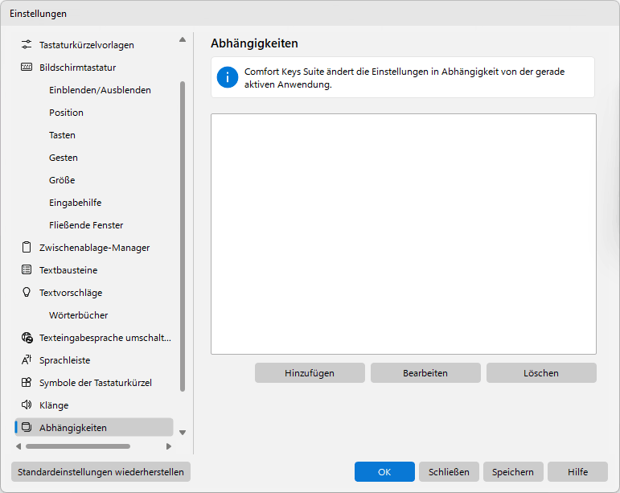The height and width of the screenshot is (493, 620).
Task: Open Textvorschläge settings
Action: click(71, 293)
